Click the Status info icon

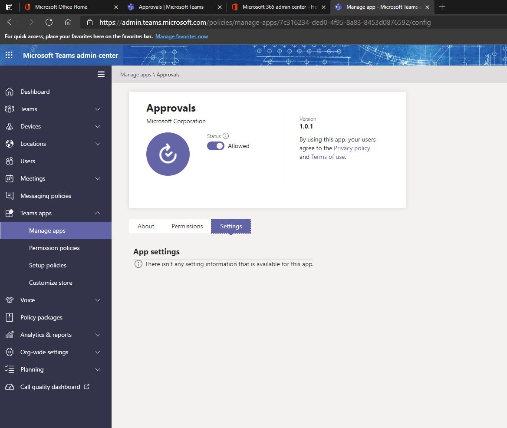[226, 136]
